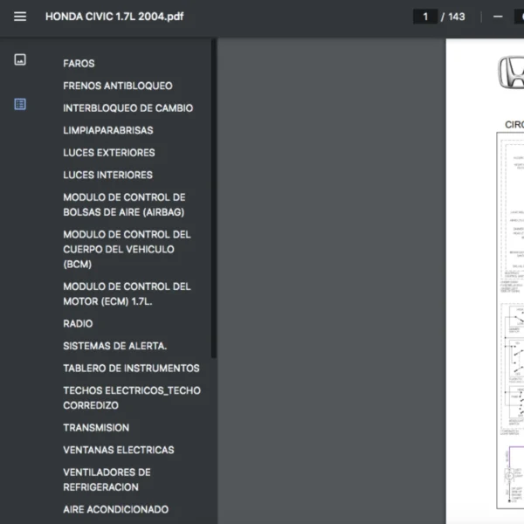
Task: Jump to FRENOS ANTIBLOQUEO section
Action: click(117, 86)
